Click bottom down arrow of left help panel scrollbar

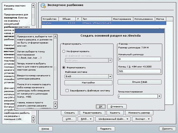pyautogui.click(x=33, y=121)
